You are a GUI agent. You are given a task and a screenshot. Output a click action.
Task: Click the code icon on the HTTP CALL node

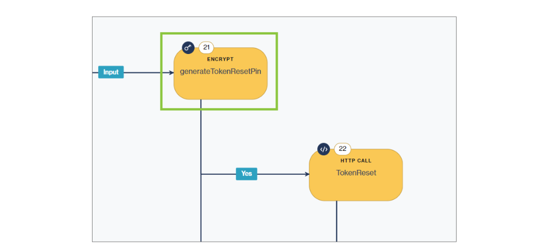(x=324, y=149)
